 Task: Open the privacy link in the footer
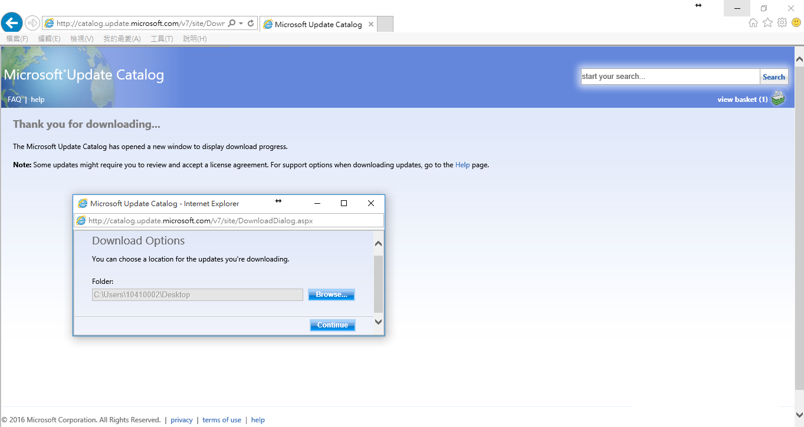point(182,420)
